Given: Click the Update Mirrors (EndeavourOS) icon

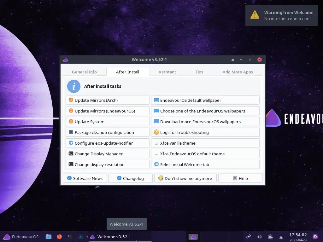Looking at the screenshot, I should coord(71,111).
